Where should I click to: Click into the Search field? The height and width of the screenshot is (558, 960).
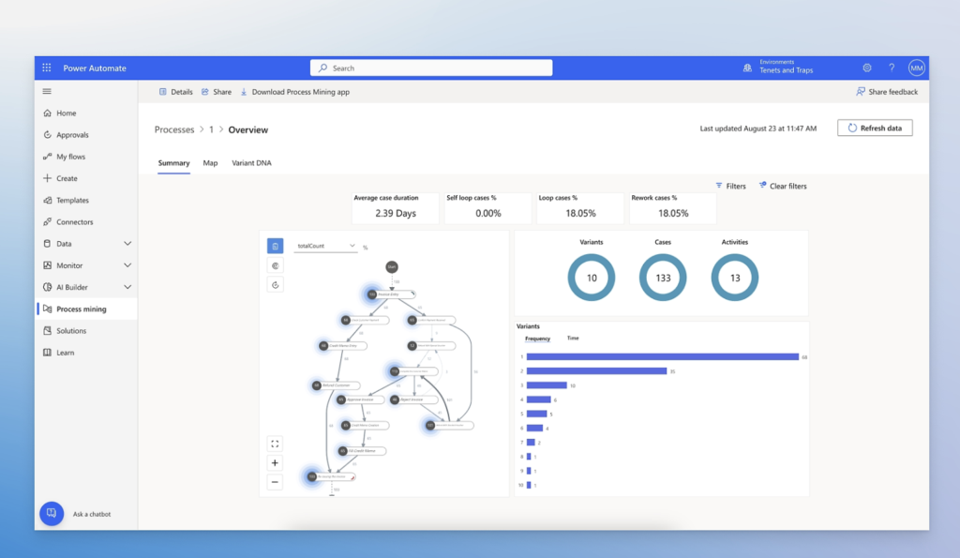click(x=431, y=68)
